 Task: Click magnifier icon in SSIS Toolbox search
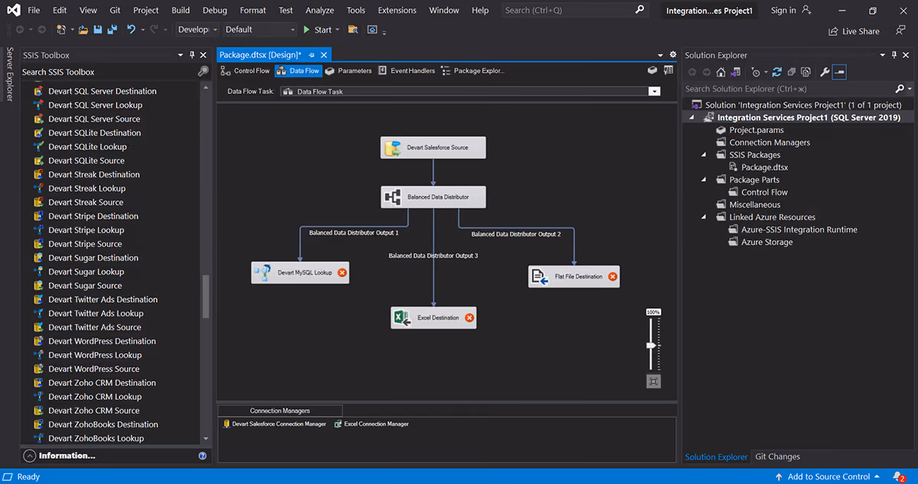click(x=203, y=71)
